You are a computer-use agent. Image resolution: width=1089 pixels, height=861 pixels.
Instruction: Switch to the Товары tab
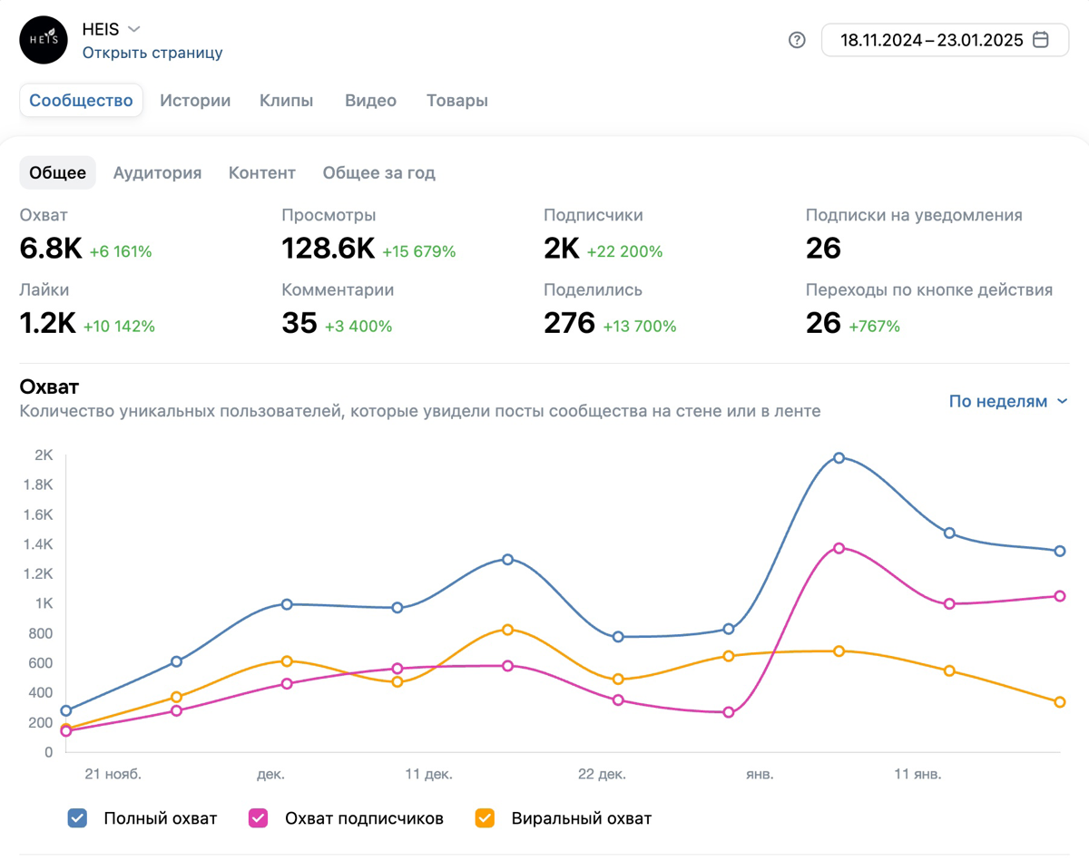click(x=457, y=101)
